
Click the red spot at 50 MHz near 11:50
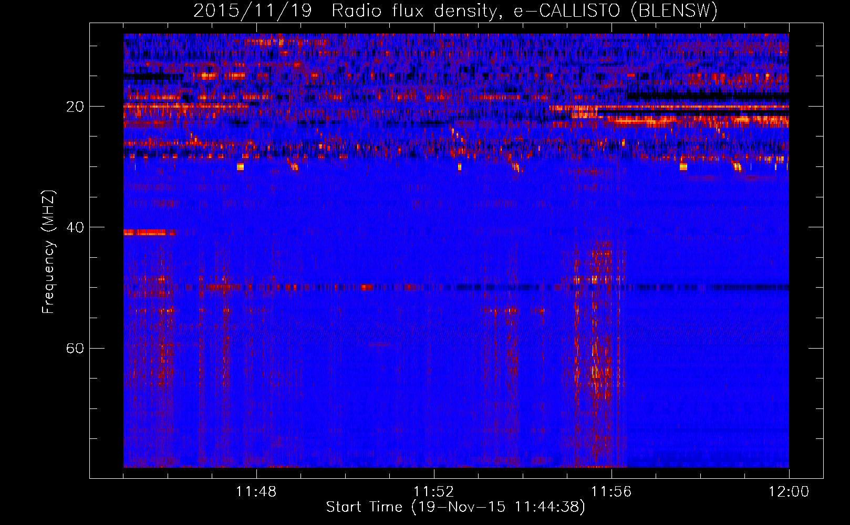pos(367,287)
